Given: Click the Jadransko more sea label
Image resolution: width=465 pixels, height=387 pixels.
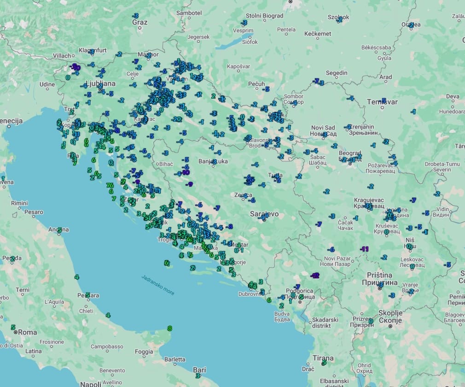Looking at the screenshot, I should 158,285.
